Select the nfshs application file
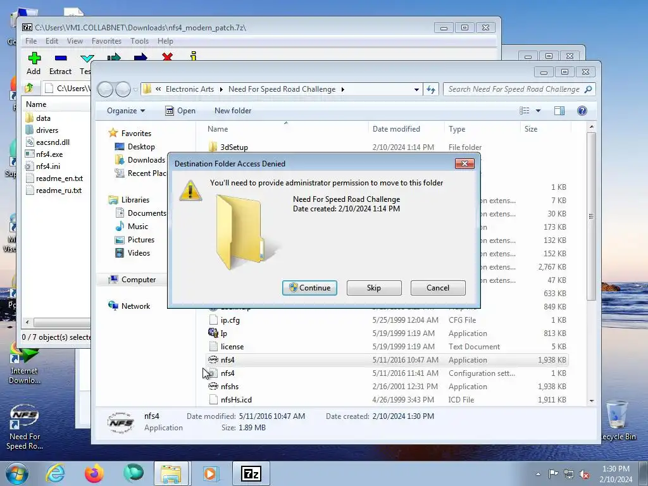Screen dimensions: 648x486 click(x=387, y=387)
